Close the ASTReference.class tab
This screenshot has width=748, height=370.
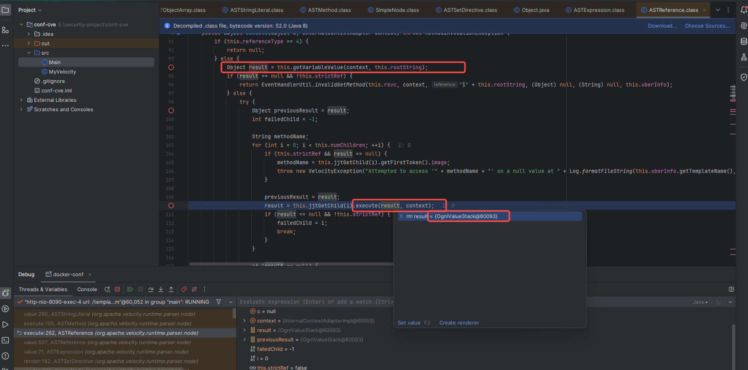tap(704, 10)
